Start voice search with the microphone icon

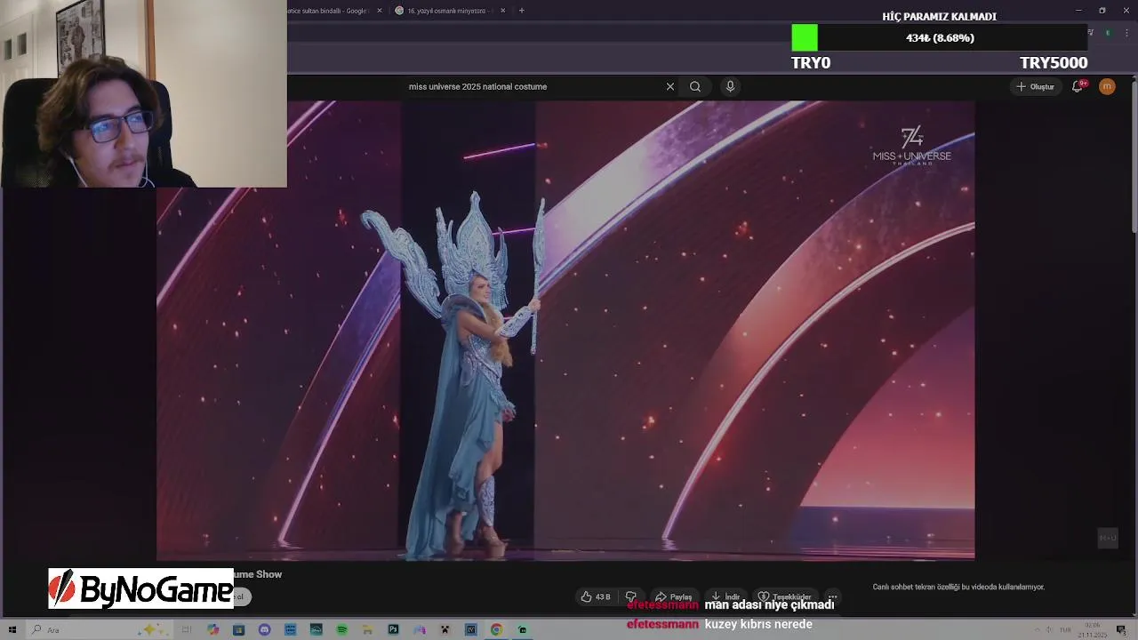(730, 86)
